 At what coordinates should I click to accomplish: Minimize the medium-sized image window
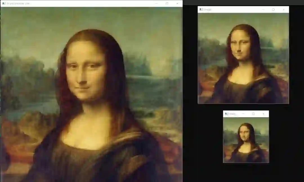[263, 10]
